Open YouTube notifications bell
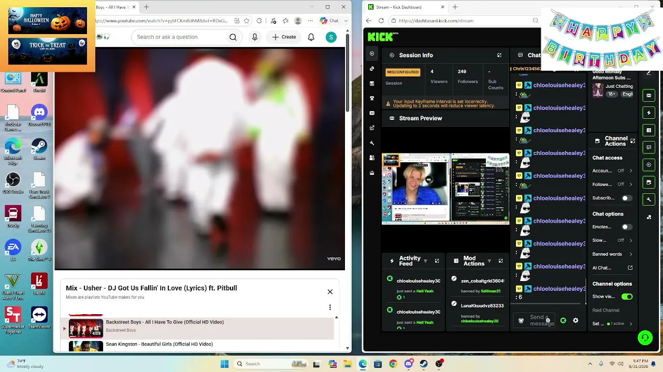 [x=311, y=37]
